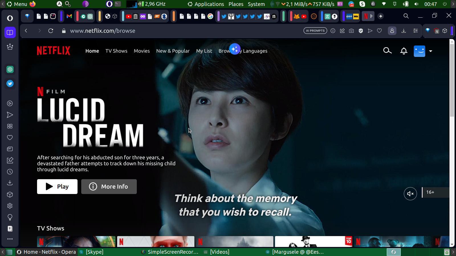Open the System menu in top panel
The width and height of the screenshot is (456, 256).
tap(256, 4)
